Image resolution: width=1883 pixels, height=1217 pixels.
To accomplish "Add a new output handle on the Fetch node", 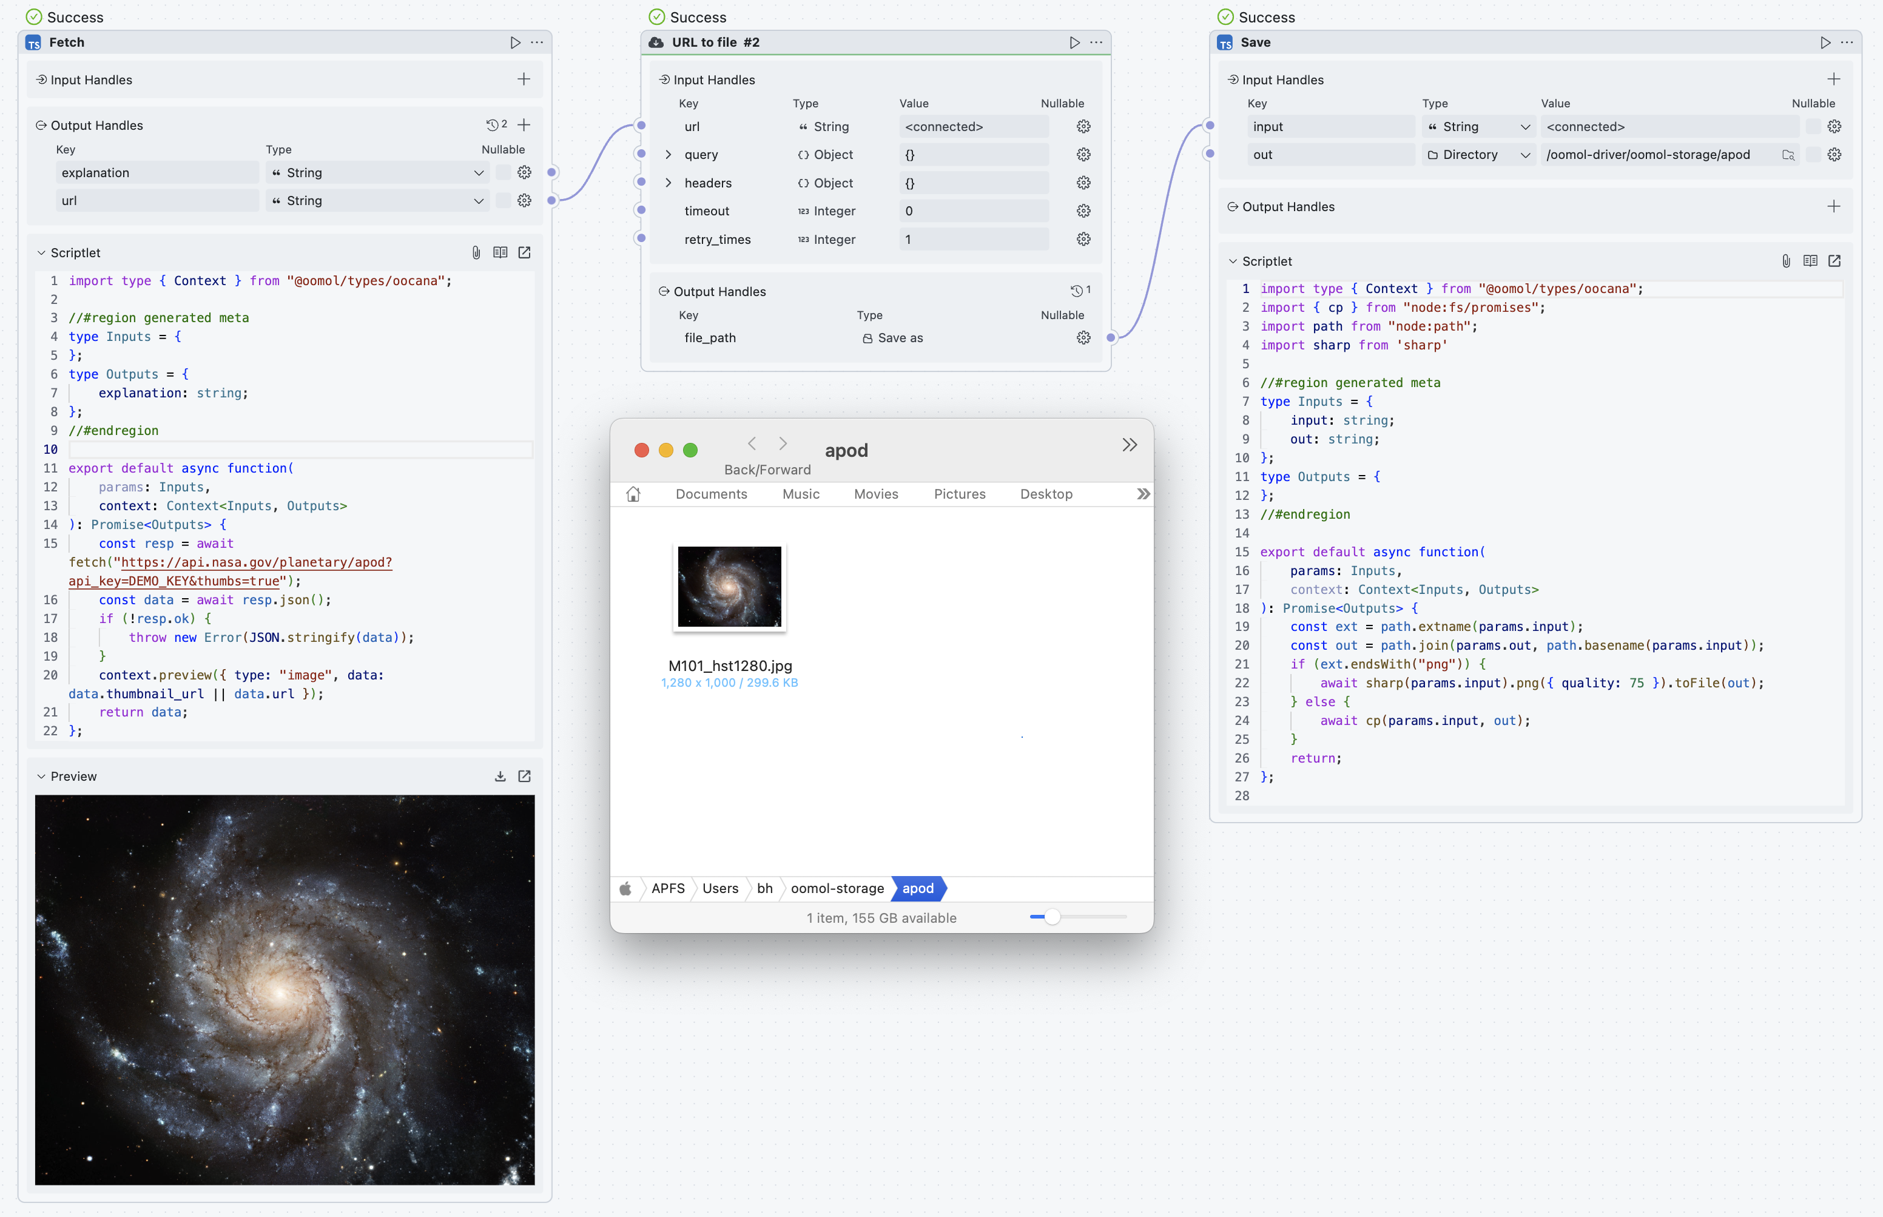I will (x=524, y=125).
